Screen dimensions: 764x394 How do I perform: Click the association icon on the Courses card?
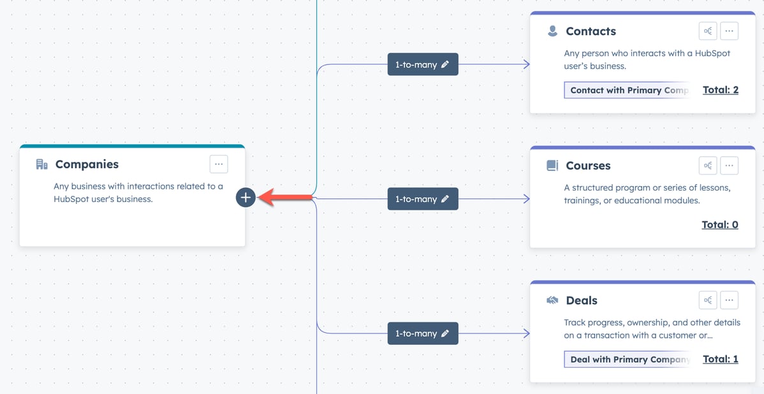click(x=707, y=165)
